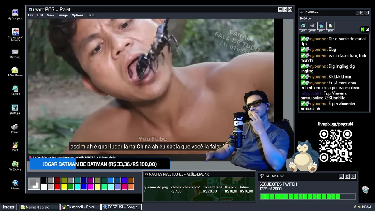This screenshot has height=211, width=375.
Task: Open the File menu in Paint
Action: click(31, 15)
